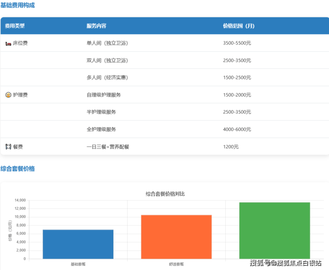
Task: Click the 综合套餐价格 section heading
Action: 17,169
